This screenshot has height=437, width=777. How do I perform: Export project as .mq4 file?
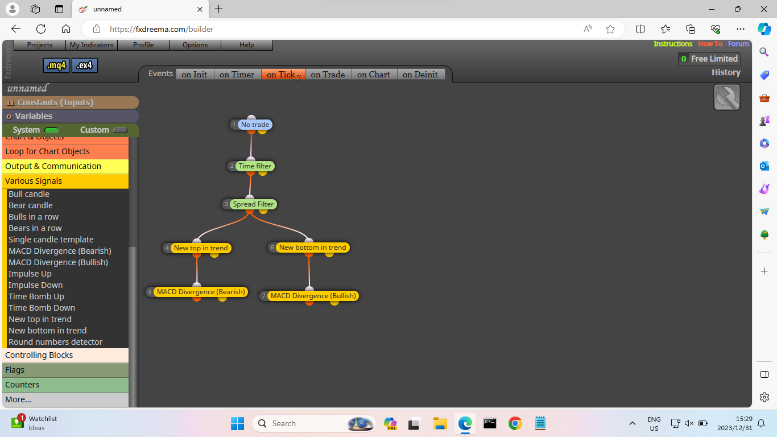[56, 65]
